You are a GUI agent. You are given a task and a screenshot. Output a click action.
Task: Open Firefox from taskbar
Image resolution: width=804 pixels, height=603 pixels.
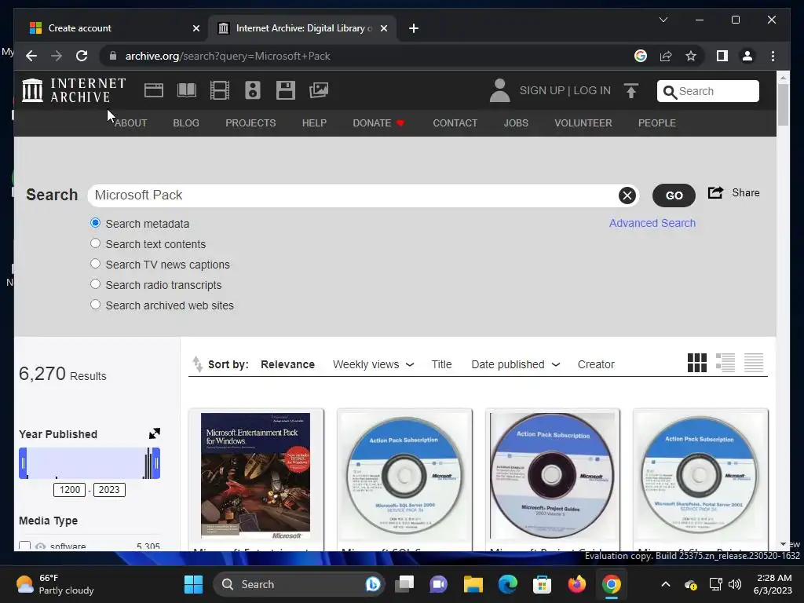[577, 584]
